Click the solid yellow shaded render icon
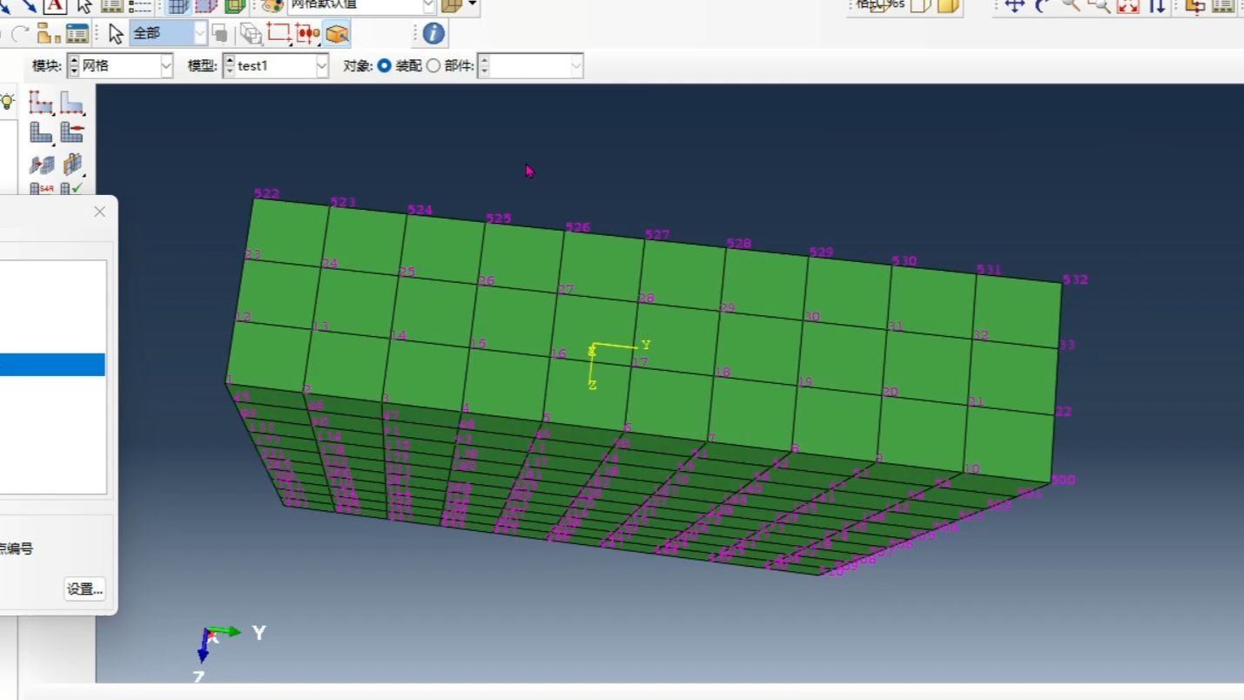This screenshot has height=700, width=1244. [x=948, y=5]
